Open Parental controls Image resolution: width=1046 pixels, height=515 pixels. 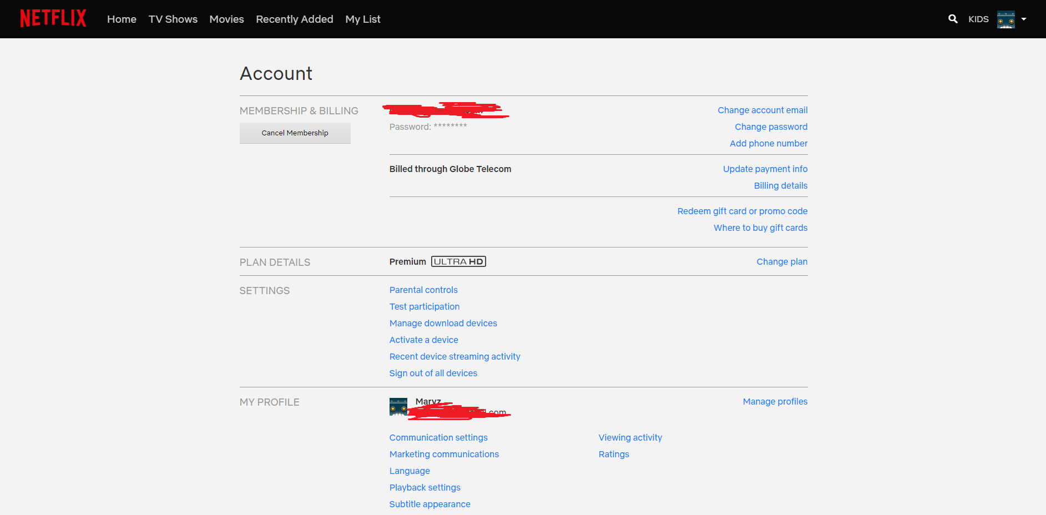point(423,290)
